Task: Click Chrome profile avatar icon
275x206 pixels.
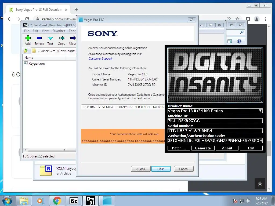Action: pyautogui.click(x=256, y=19)
